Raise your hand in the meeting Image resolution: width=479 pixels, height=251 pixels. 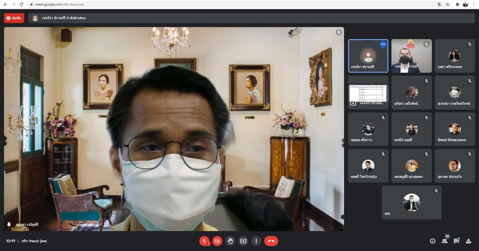click(x=230, y=241)
